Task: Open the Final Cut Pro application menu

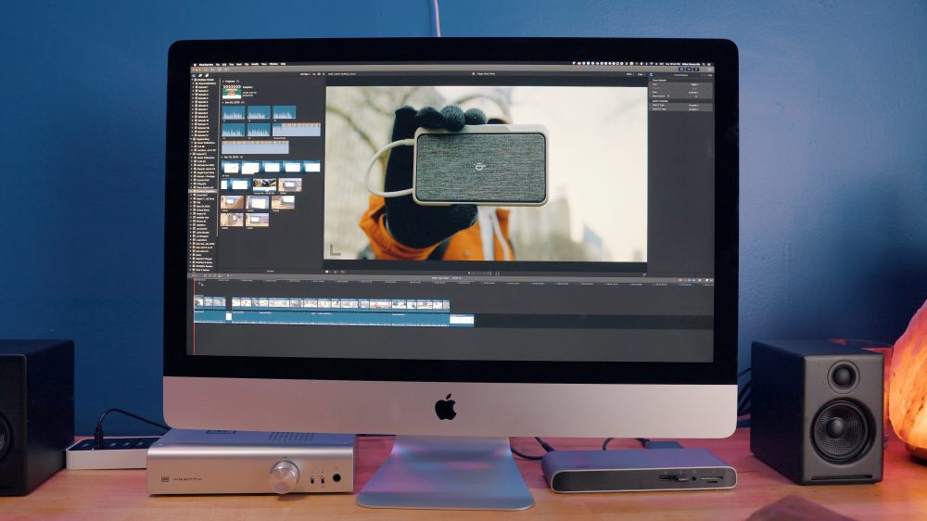Action: click(x=207, y=65)
